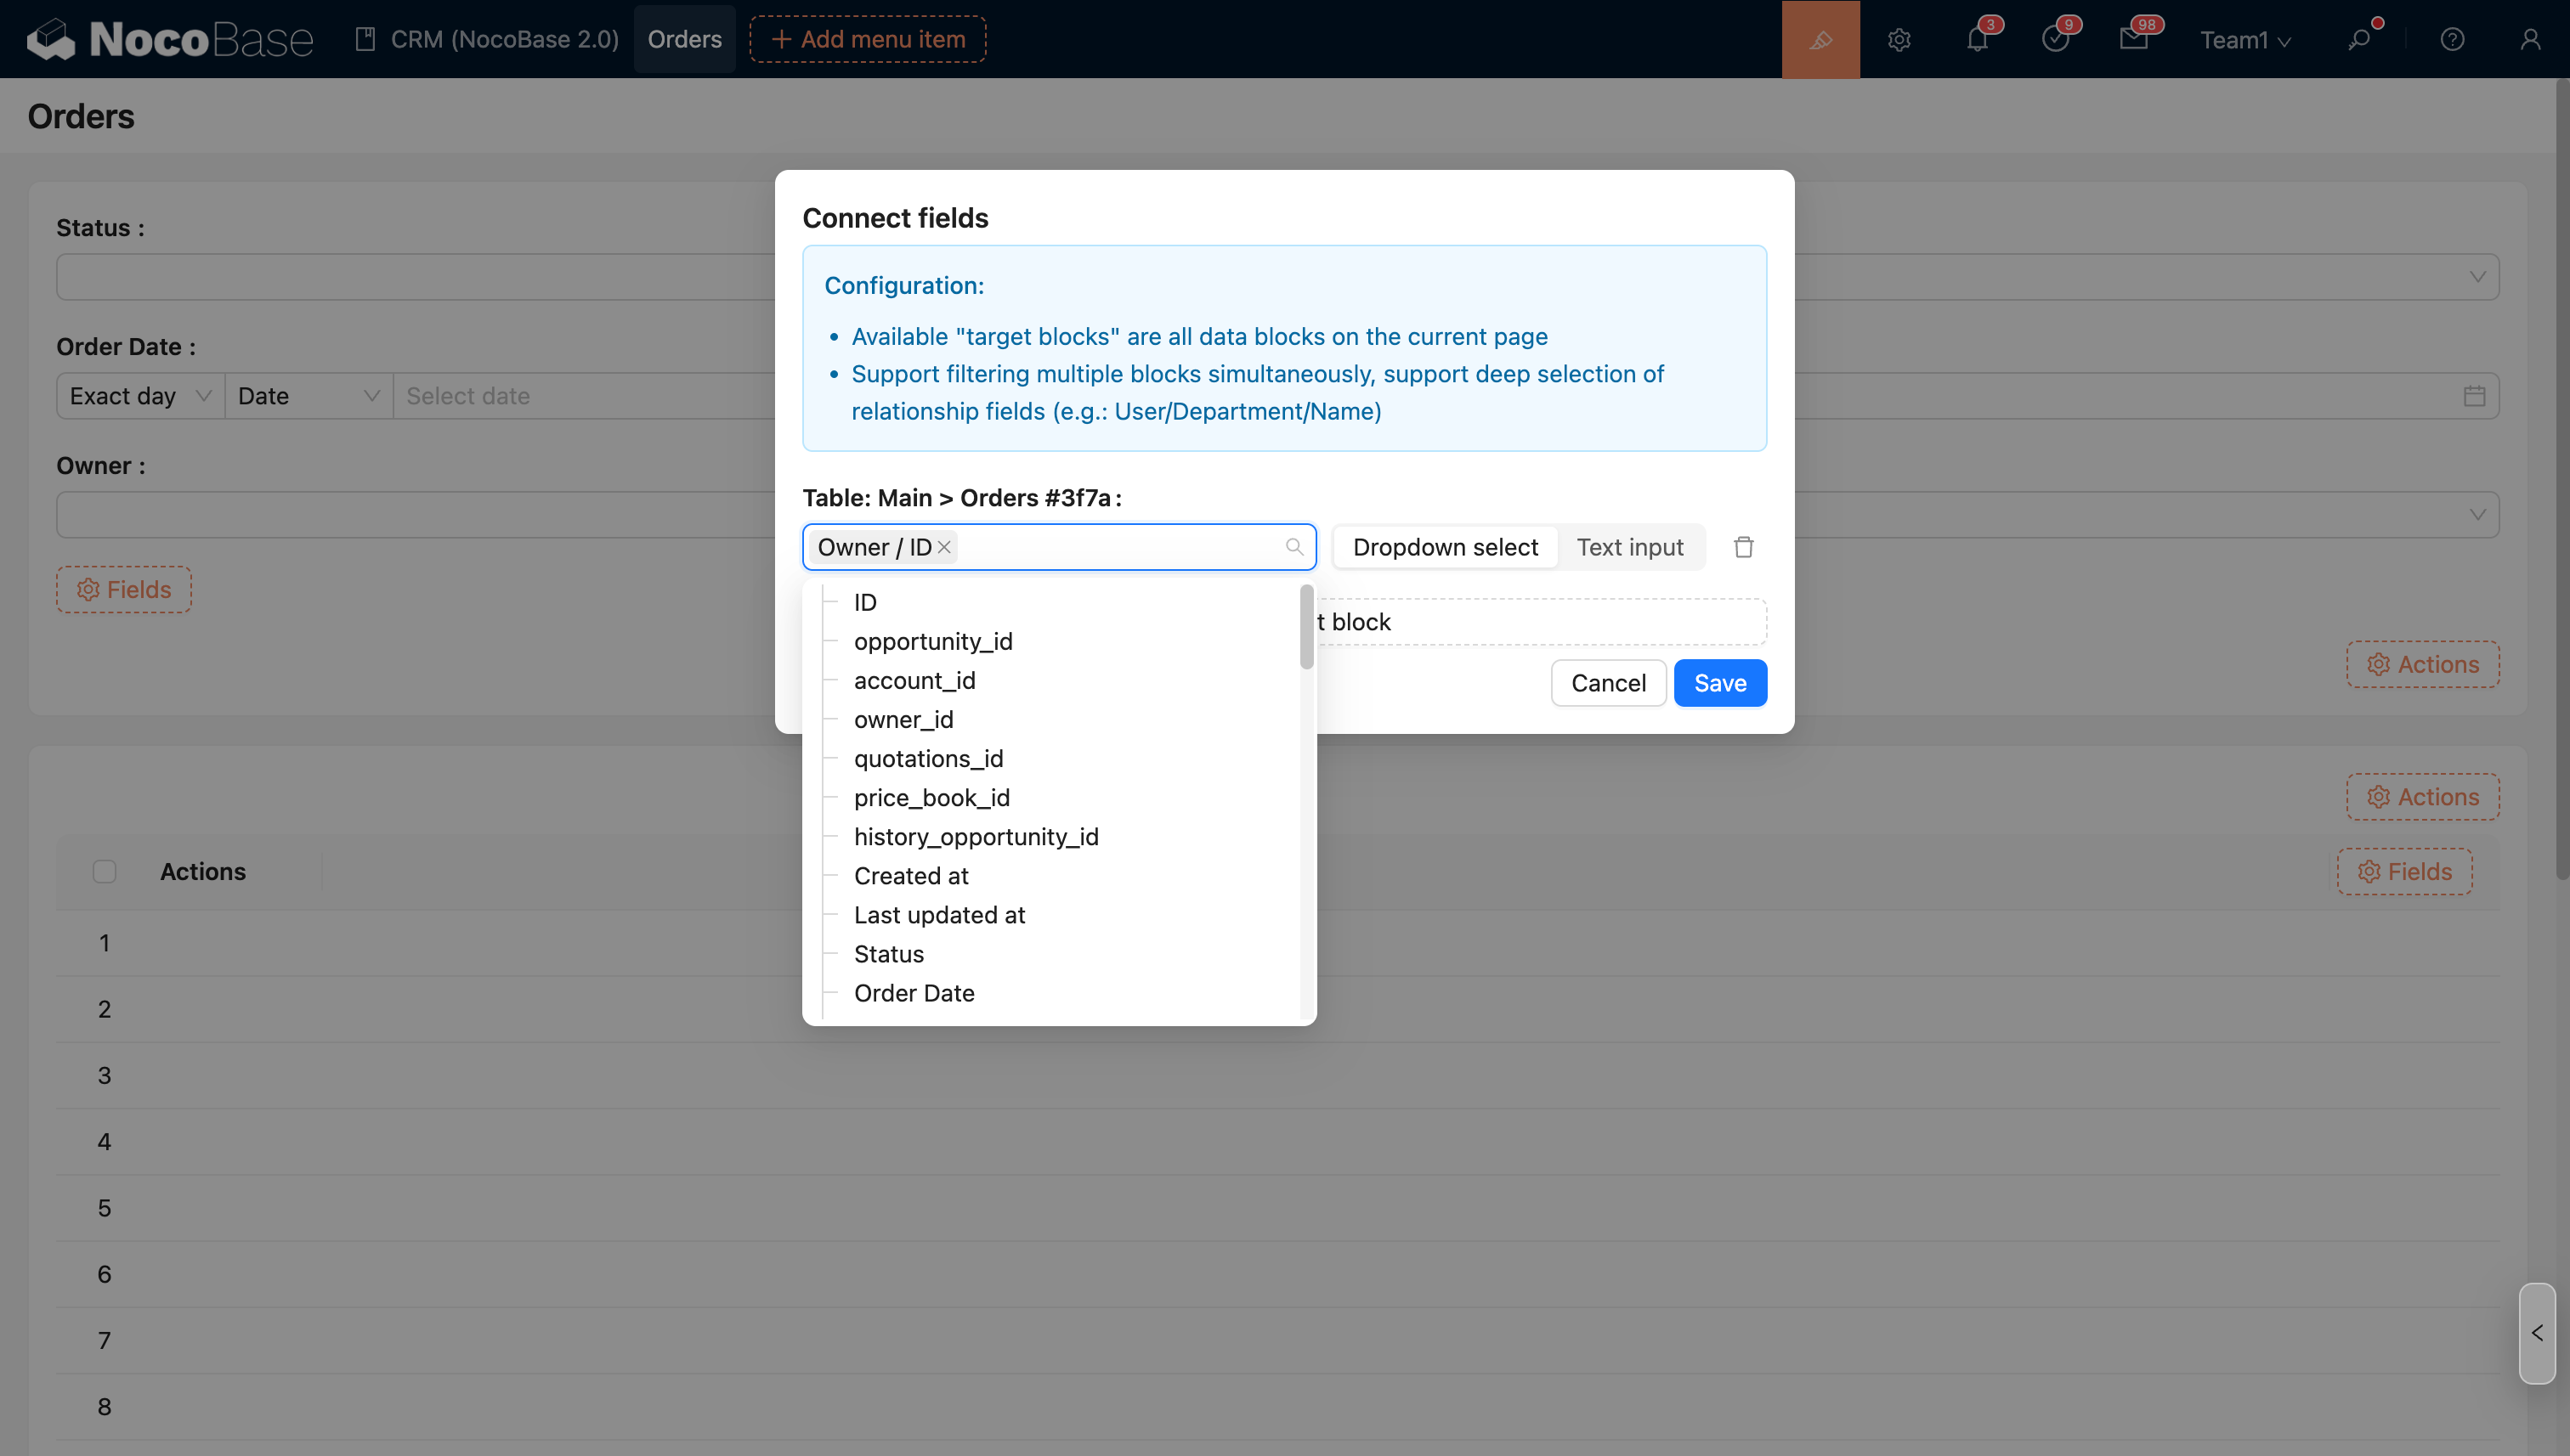Image resolution: width=2570 pixels, height=1456 pixels.
Task: Remove the Owner / ID tag
Action: [x=944, y=547]
